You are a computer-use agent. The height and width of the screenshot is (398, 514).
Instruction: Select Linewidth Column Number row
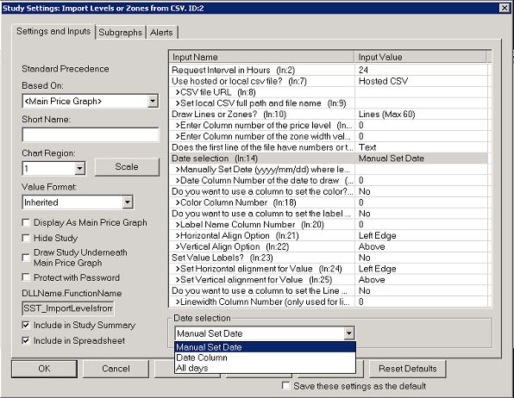pos(329,302)
